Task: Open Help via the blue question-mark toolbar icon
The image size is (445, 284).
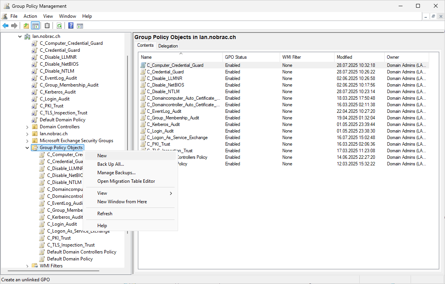Action: click(71, 26)
